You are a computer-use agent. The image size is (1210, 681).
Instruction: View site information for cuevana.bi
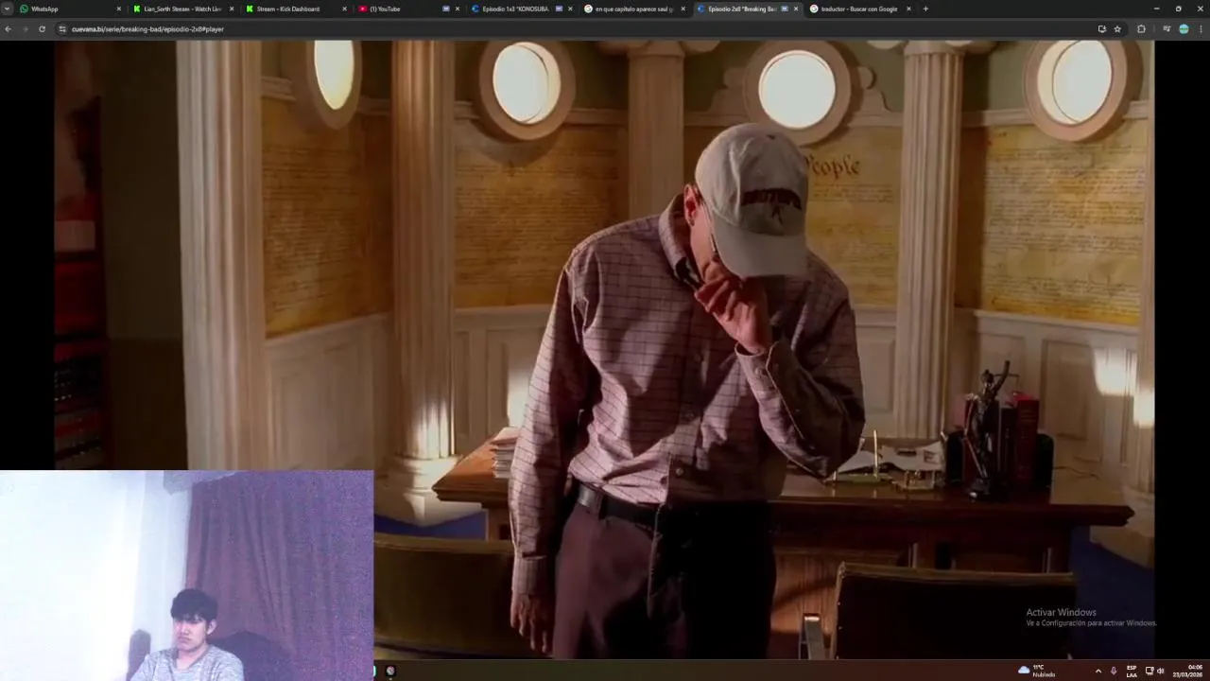[62, 29]
